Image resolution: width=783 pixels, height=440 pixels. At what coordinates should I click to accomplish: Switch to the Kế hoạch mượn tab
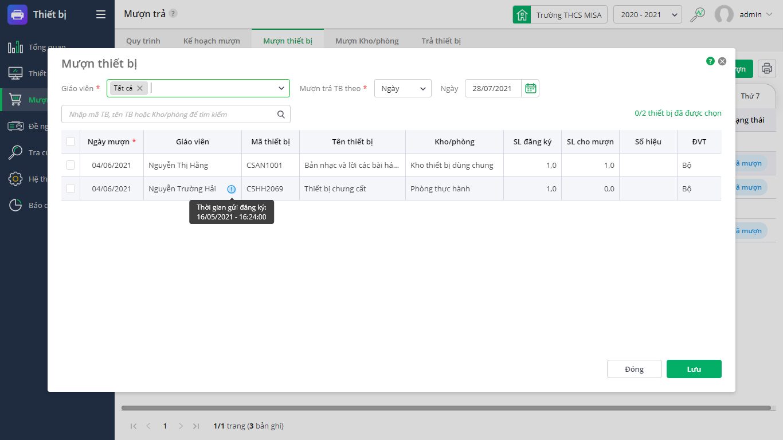click(212, 41)
